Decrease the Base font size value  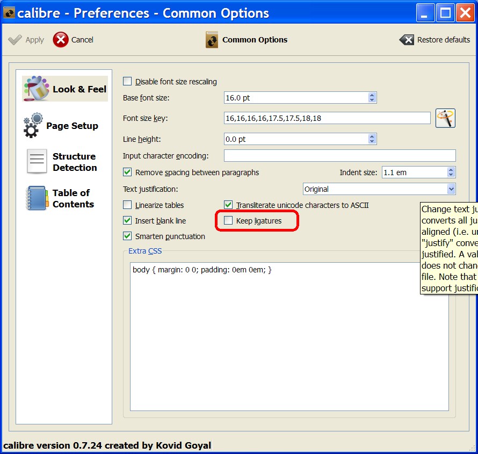click(372, 100)
